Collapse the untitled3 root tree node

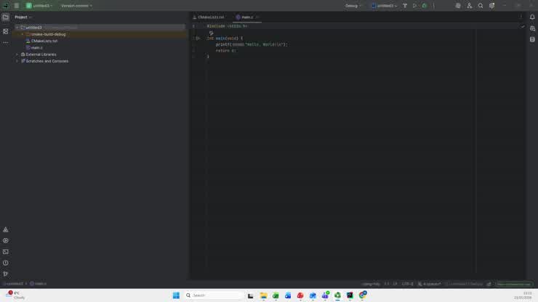point(17,28)
